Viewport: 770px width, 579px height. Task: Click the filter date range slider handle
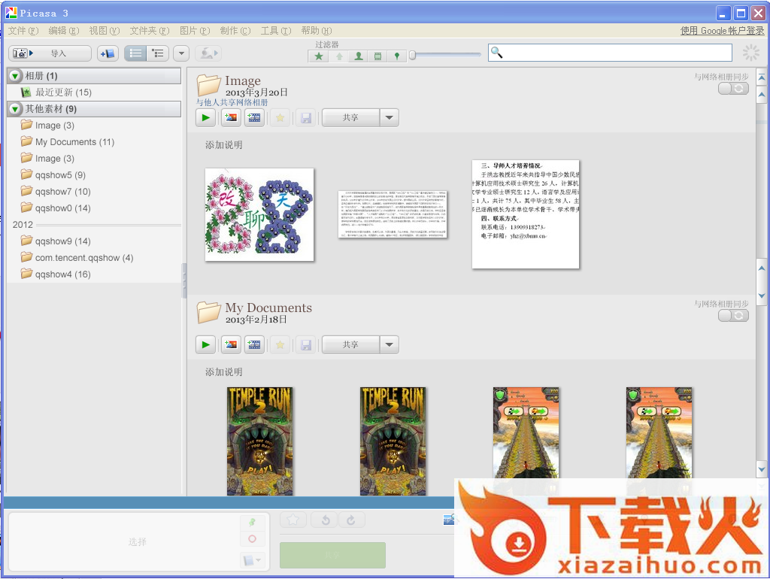[x=412, y=55]
